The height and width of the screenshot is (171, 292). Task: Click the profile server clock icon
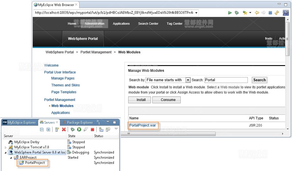[86, 129]
